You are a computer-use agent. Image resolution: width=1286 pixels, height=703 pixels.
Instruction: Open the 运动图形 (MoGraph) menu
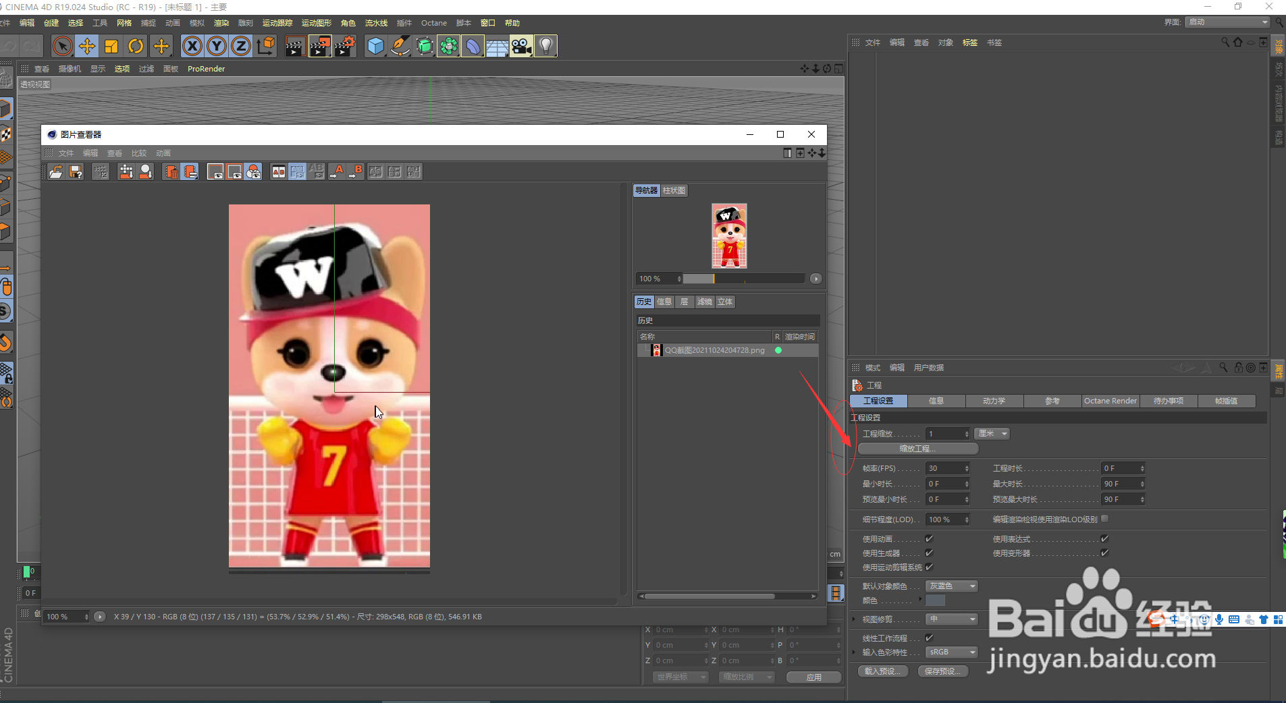pos(317,23)
